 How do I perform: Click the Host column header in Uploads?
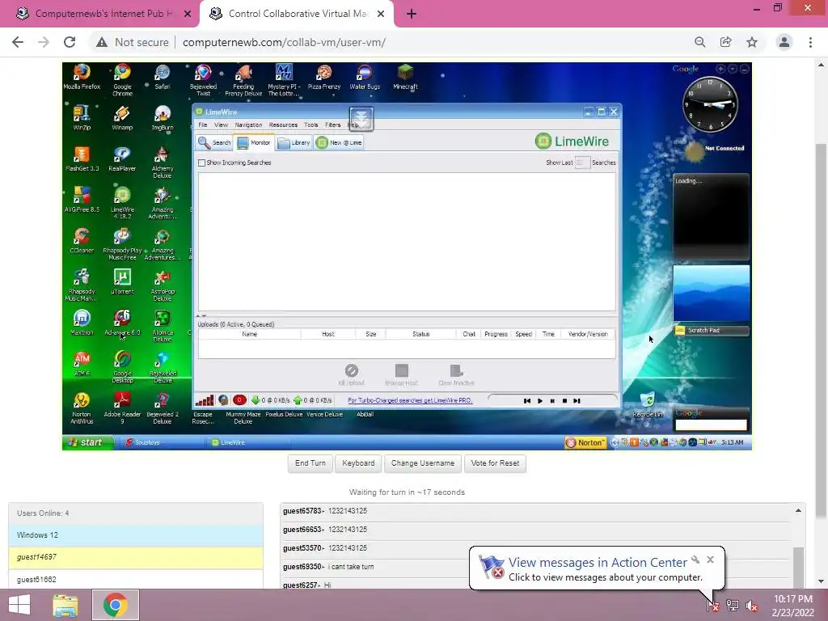click(328, 334)
